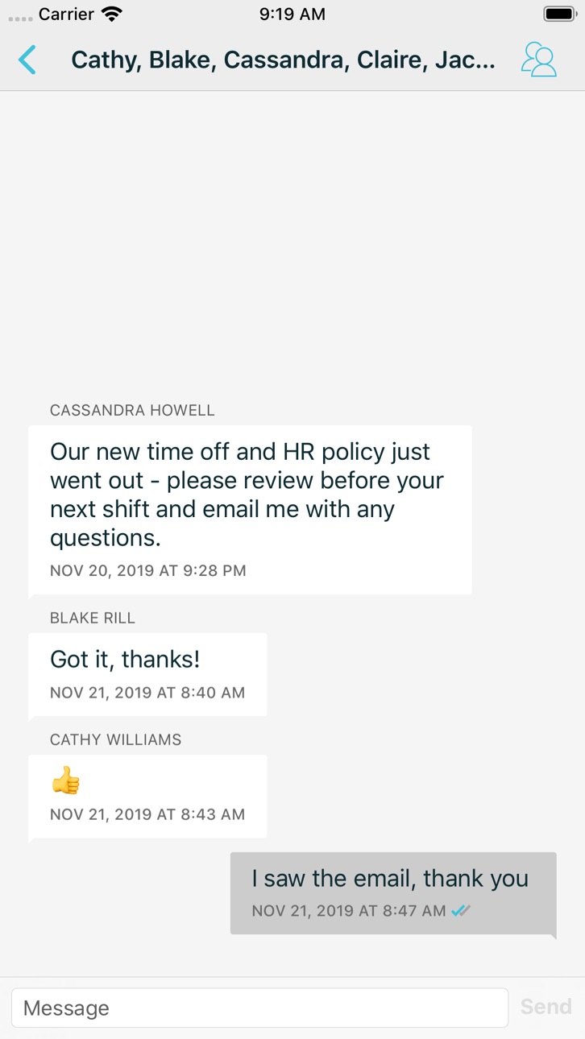Open the group members icon
Image resolution: width=585 pixels, height=1039 pixels.
pos(539,60)
